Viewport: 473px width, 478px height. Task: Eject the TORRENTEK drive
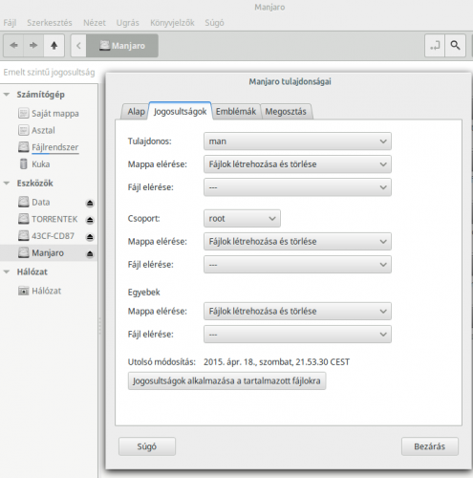click(x=90, y=220)
